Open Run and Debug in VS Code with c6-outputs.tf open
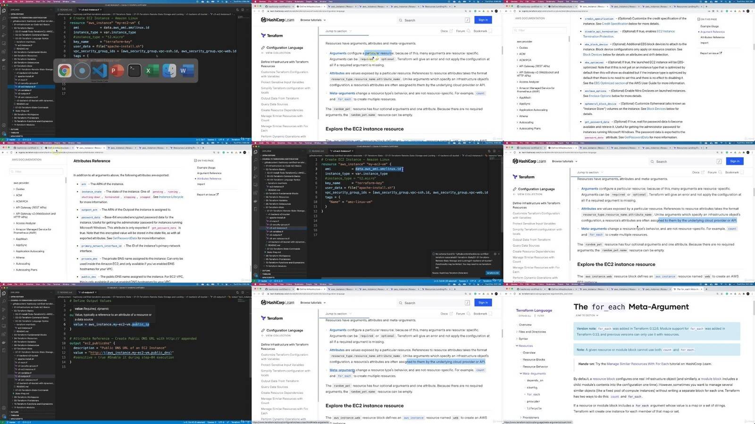Viewport: 755px width, 424px height. 4,318
